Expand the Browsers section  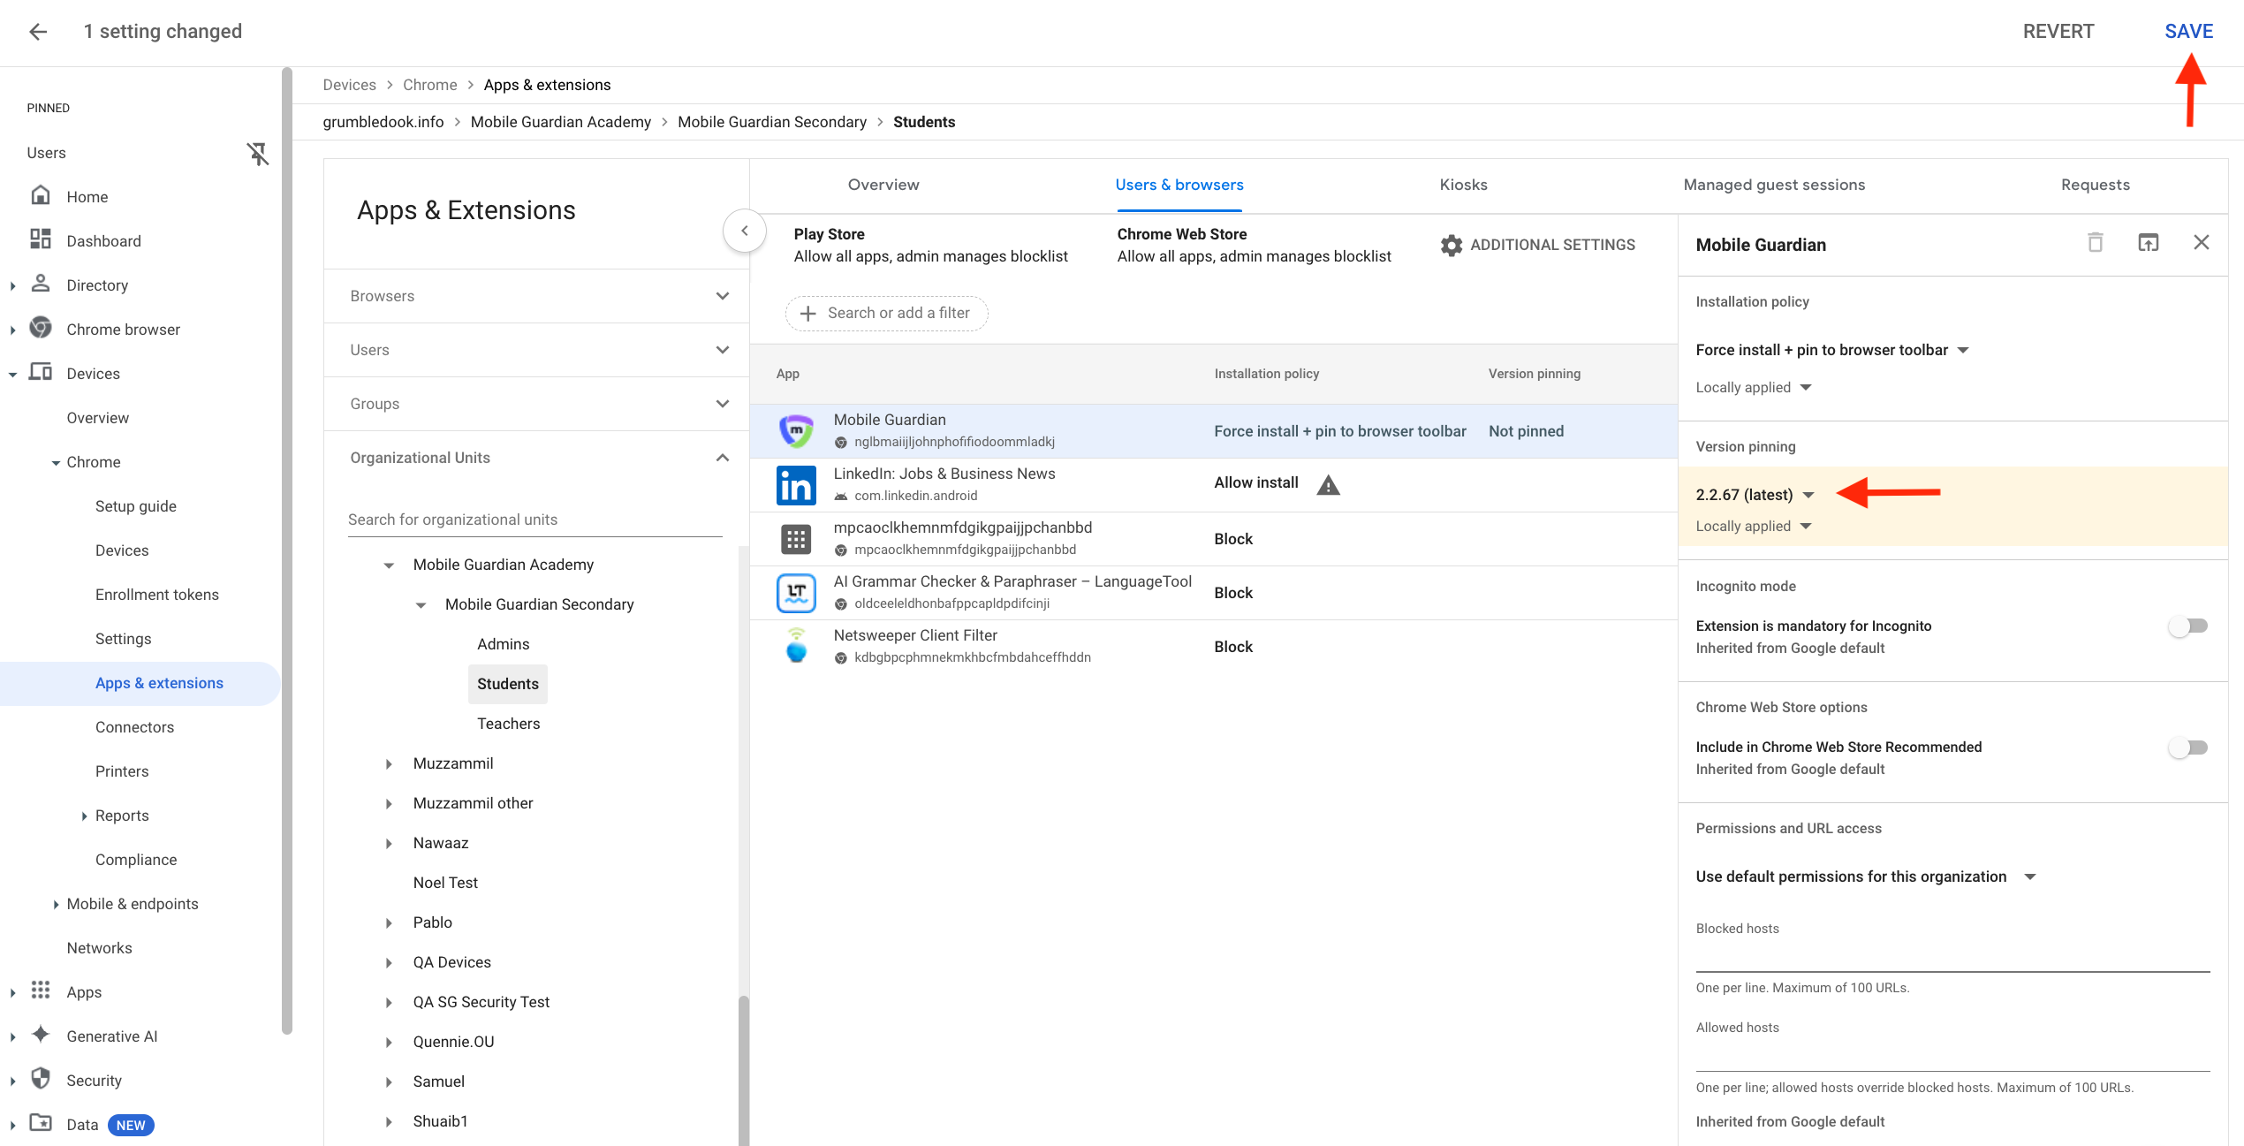click(x=723, y=295)
